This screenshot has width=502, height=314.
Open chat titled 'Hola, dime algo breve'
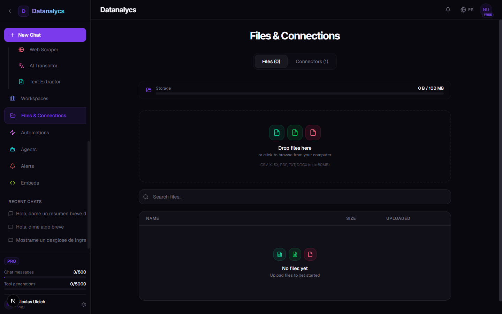pyautogui.click(x=40, y=227)
